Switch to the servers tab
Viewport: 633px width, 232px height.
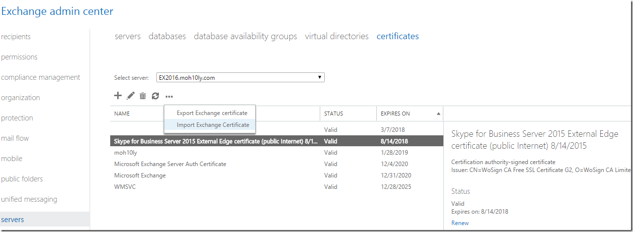(128, 36)
